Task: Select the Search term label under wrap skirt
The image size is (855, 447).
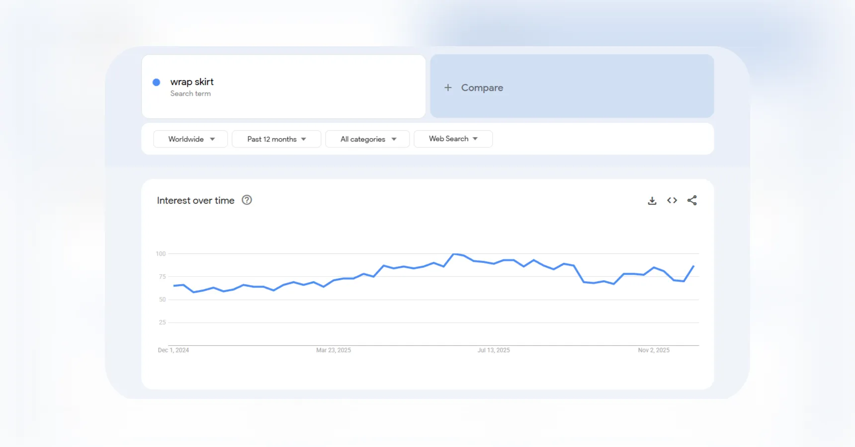Action: (190, 93)
